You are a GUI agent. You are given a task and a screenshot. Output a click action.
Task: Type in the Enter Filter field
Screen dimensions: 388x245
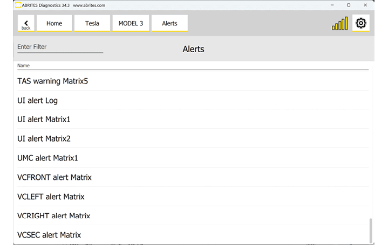60,47
